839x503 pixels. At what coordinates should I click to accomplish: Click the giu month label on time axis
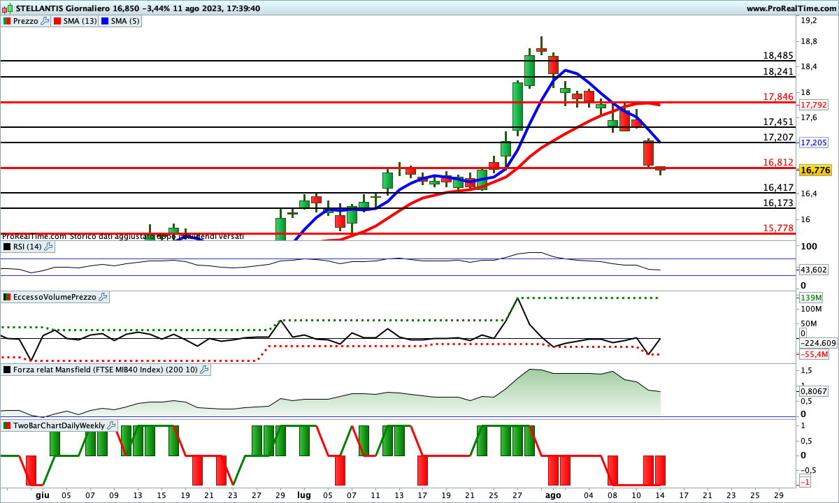[x=43, y=494]
